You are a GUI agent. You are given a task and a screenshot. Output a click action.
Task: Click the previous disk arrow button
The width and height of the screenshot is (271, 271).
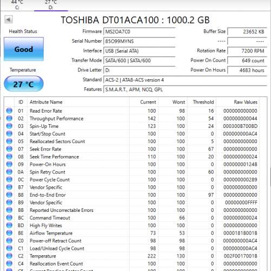(x=9, y=20)
